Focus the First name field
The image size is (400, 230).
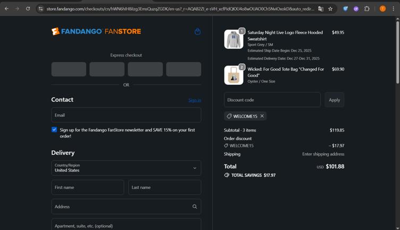87,187
